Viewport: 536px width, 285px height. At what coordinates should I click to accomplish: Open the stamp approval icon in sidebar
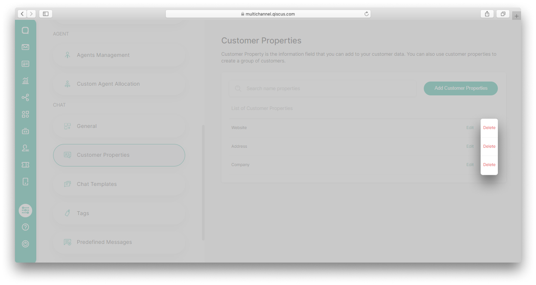(x=25, y=148)
